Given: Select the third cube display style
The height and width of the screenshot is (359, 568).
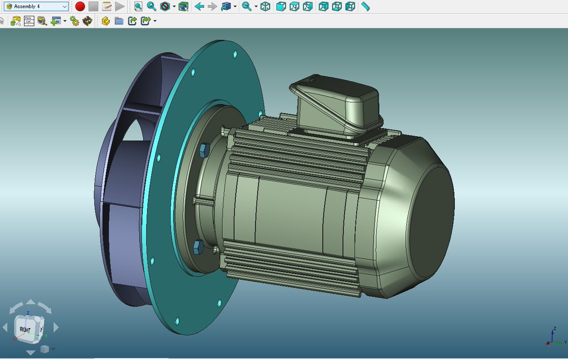Looking at the screenshot, I should (x=294, y=7).
